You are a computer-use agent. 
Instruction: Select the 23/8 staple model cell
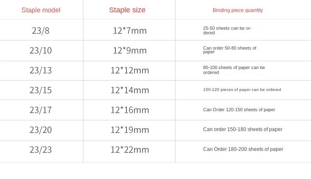(x=41, y=31)
